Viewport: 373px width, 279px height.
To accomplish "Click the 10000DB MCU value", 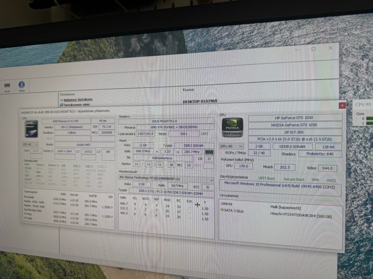I will pos(106,133).
